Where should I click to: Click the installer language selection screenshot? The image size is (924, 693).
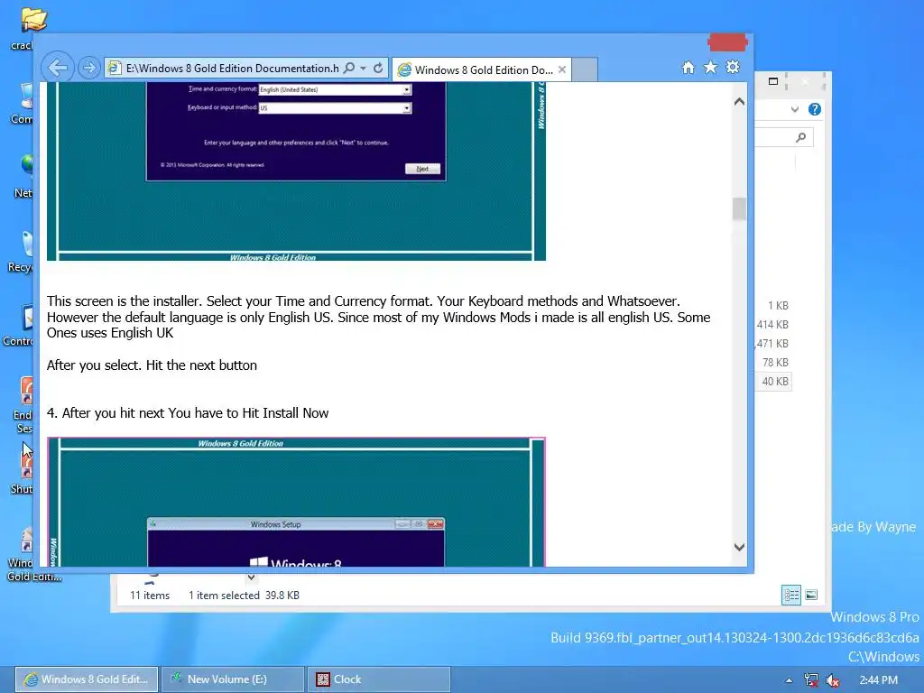pyautogui.click(x=296, y=171)
